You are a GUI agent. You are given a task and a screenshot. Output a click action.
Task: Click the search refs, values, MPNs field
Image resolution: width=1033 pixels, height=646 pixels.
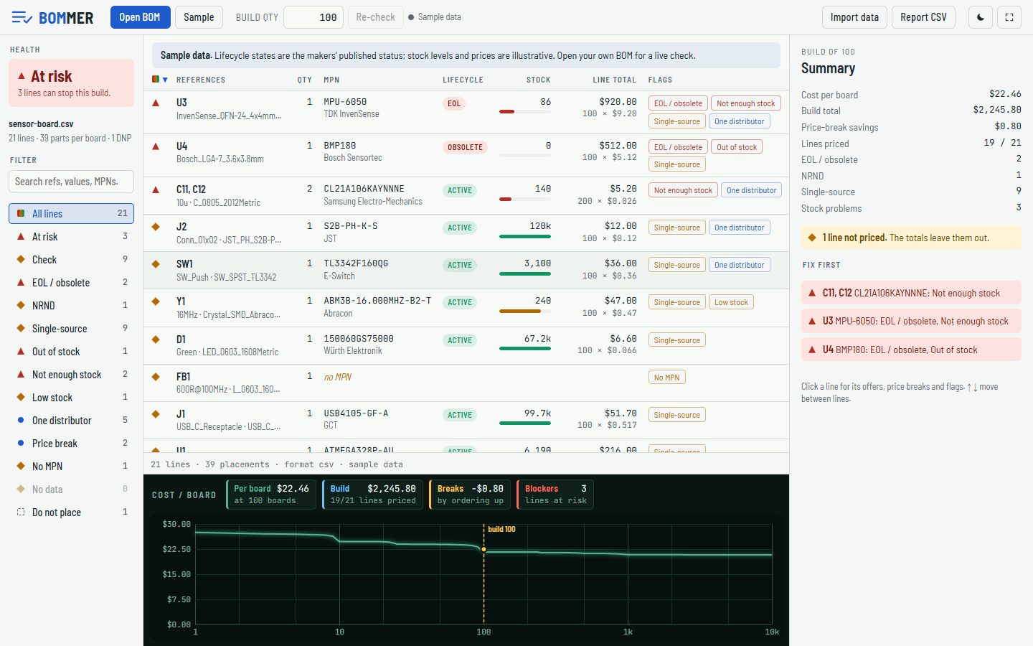(x=71, y=182)
